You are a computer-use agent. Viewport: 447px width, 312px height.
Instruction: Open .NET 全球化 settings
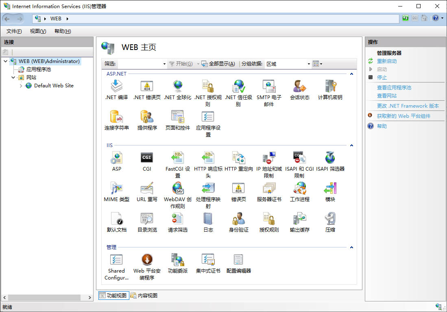178,90
